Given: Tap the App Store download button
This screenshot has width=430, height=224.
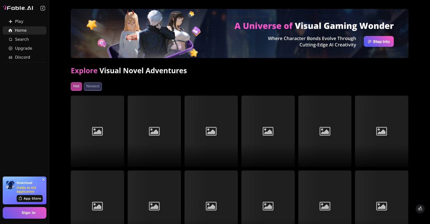Looking at the screenshot, I should coord(30,198).
